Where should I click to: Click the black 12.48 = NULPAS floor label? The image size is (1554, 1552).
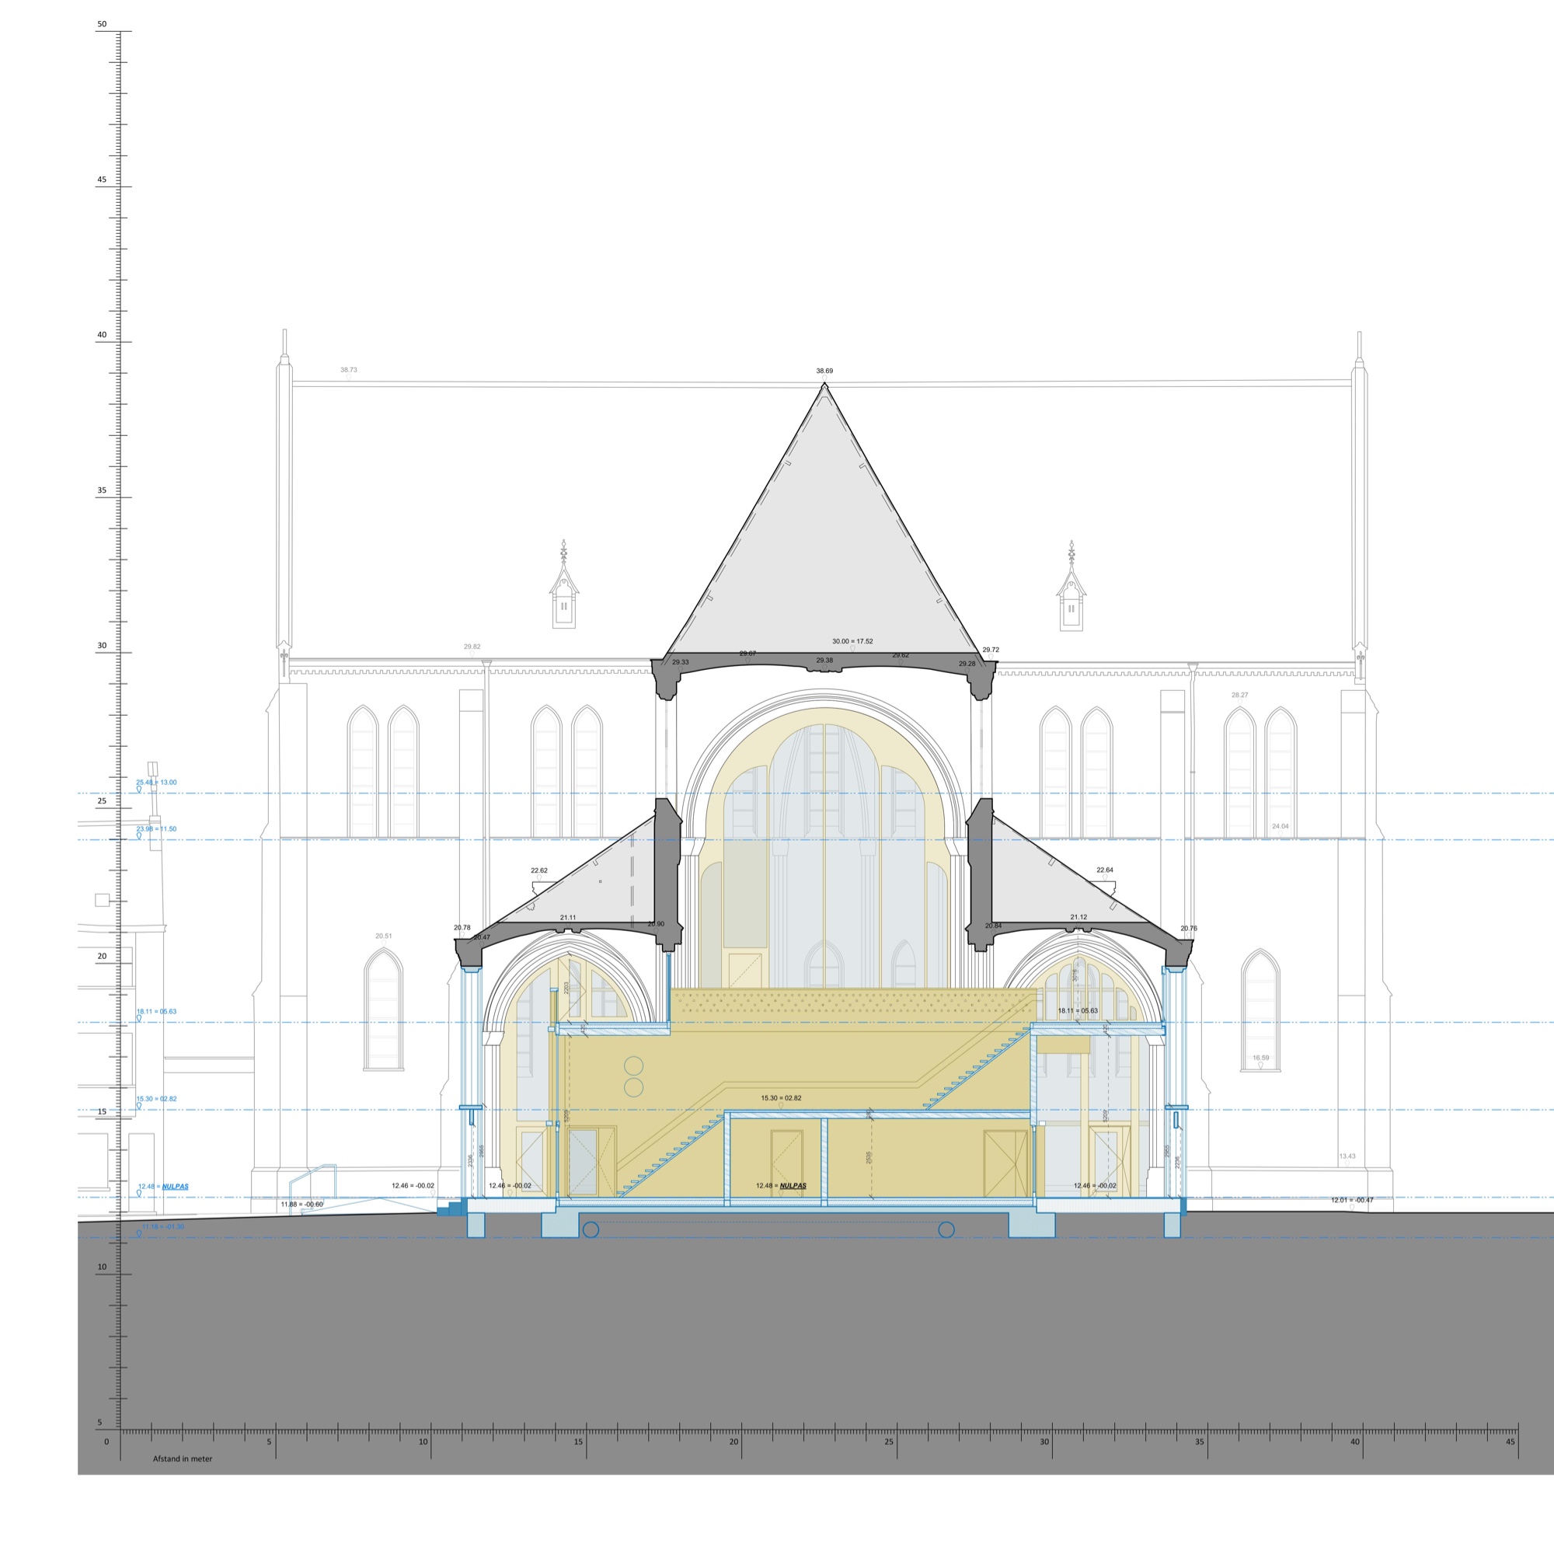tap(780, 1185)
